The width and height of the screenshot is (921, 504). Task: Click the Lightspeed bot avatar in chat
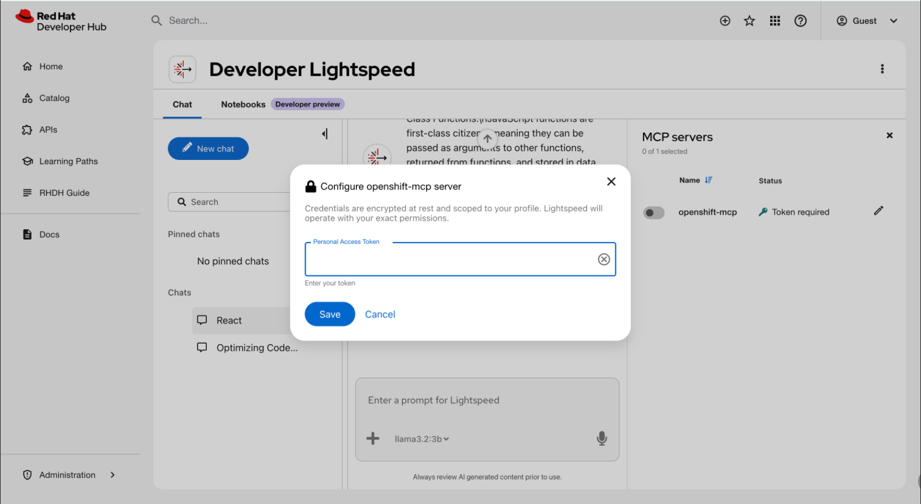(x=377, y=157)
